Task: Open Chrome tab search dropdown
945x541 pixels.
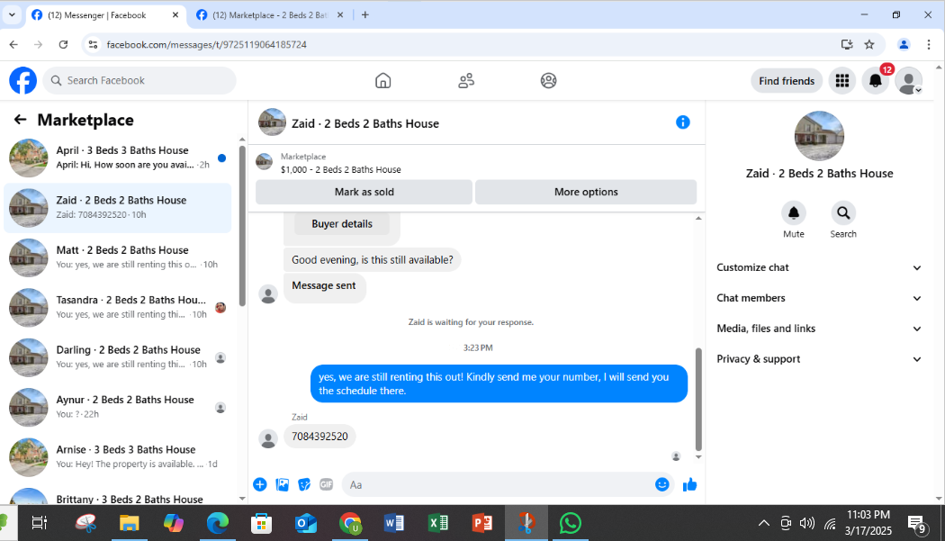Action: (12, 15)
